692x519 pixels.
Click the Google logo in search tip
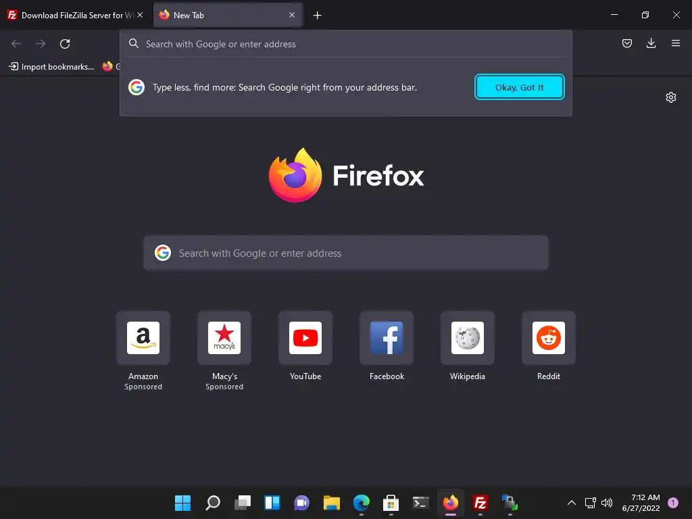click(137, 87)
